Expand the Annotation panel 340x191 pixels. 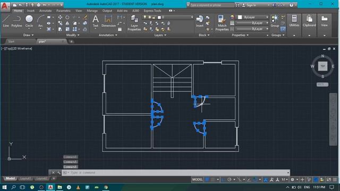coord(108,35)
